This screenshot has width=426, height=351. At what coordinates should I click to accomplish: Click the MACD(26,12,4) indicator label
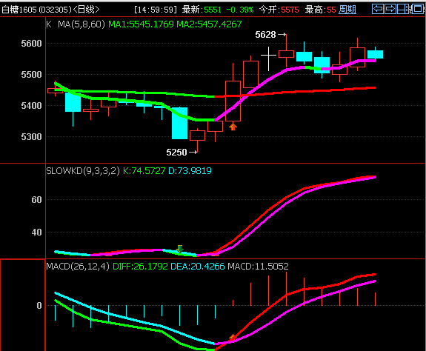(x=78, y=267)
